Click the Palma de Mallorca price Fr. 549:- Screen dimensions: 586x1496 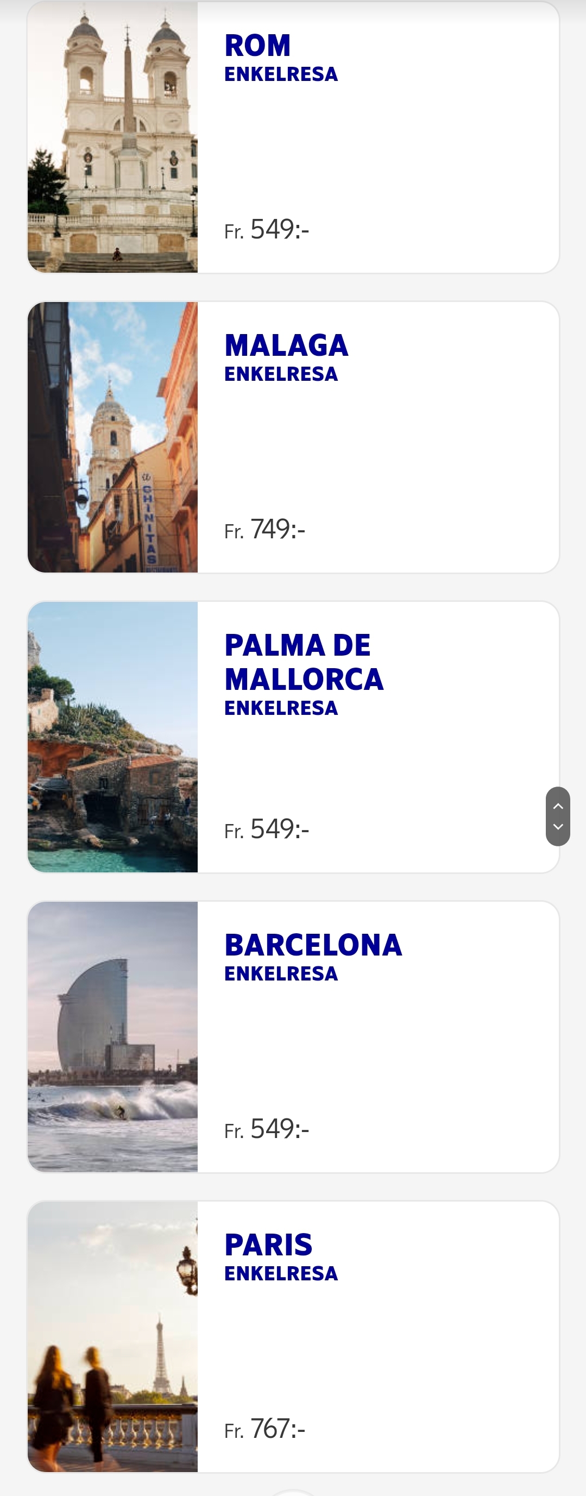pos(267,829)
